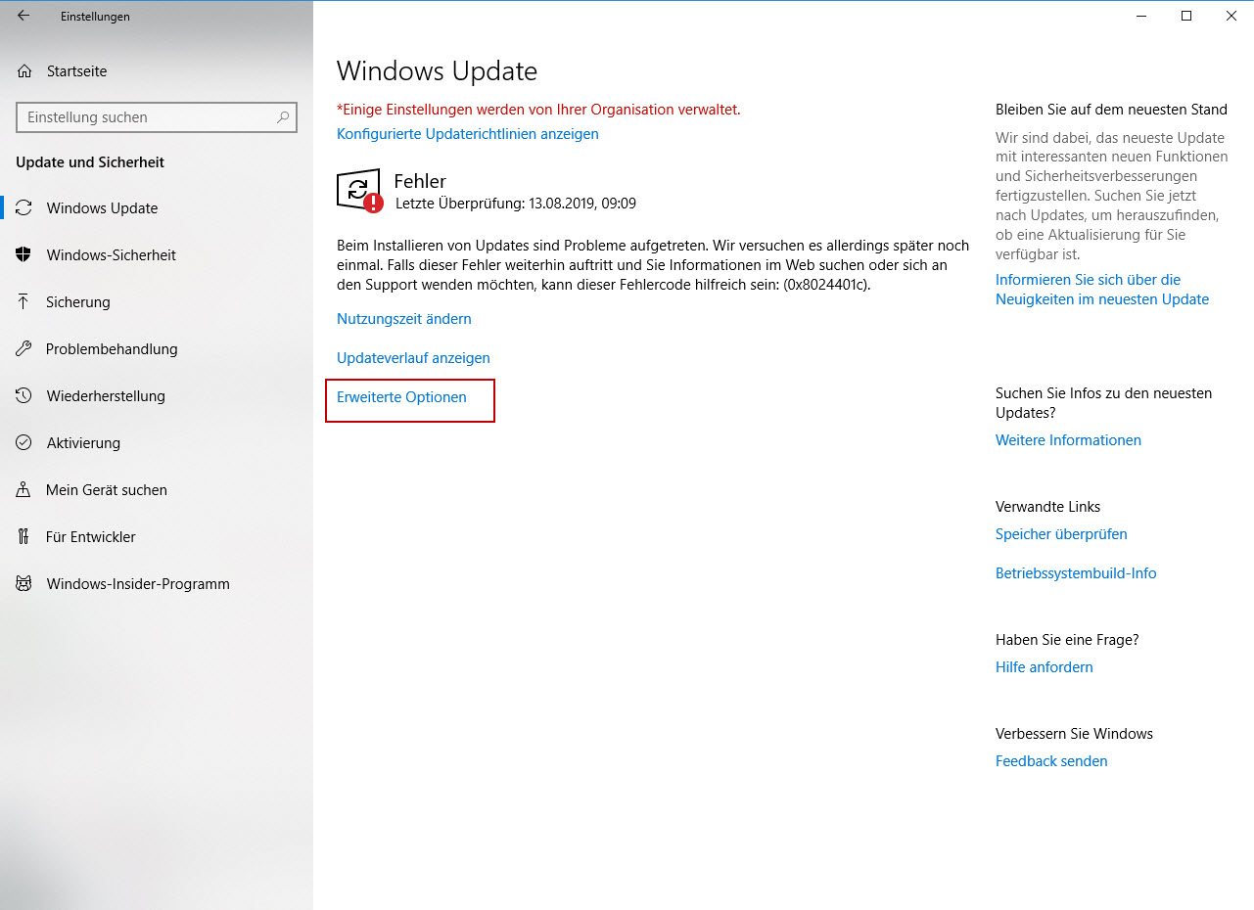Select Windows-Insider-Programm in sidebar

click(157, 584)
